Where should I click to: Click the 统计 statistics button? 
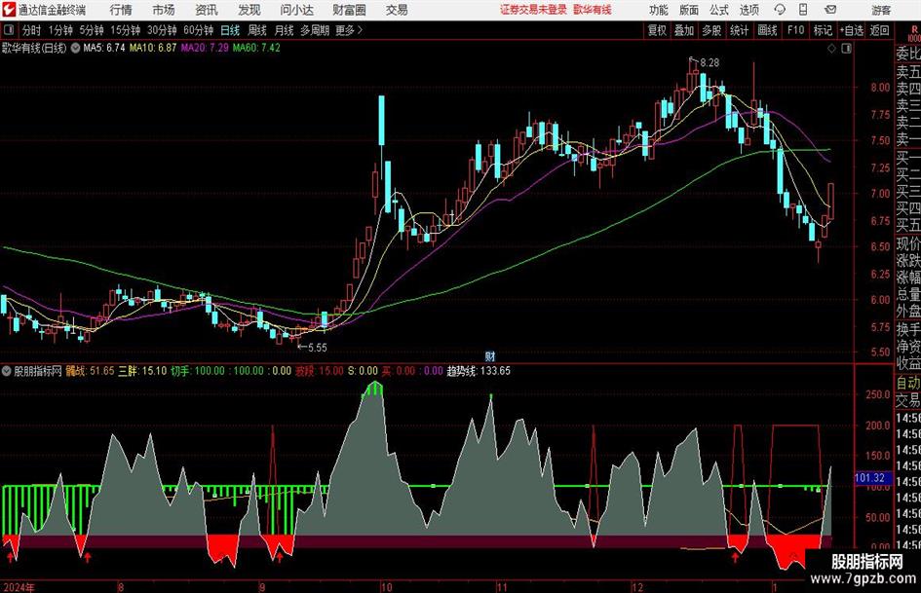coord(740,30)
